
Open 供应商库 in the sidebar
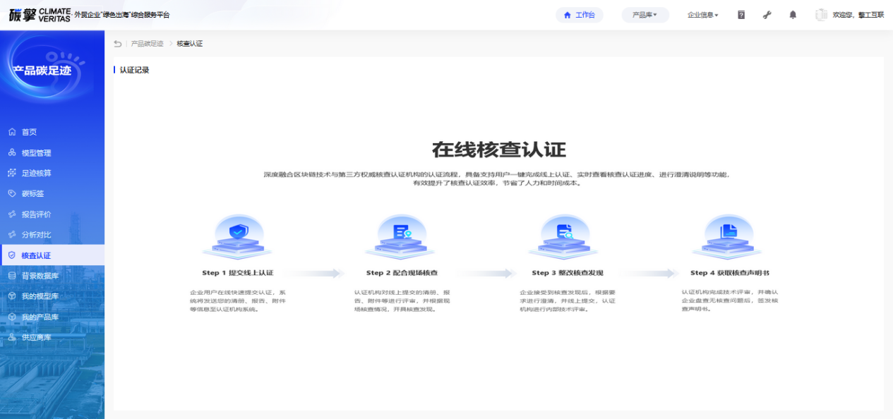[36, 337]
